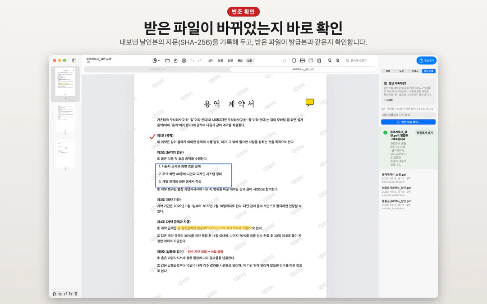Image resolution: width=487 pixels, height=304 pixels.
Task: Click the book layout view icon
Action: click(x=319, y=60)
